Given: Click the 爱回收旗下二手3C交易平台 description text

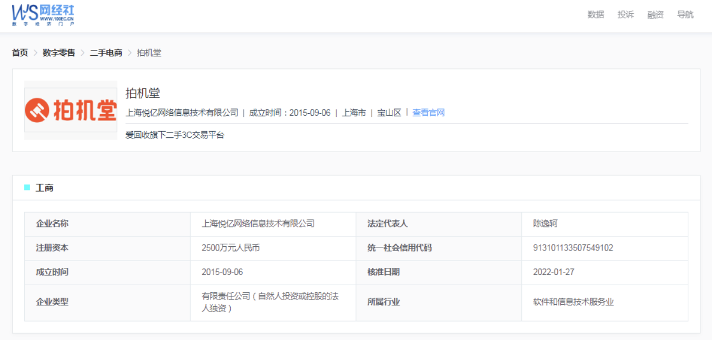Looking at the screenshot, I should coord(175,135).
